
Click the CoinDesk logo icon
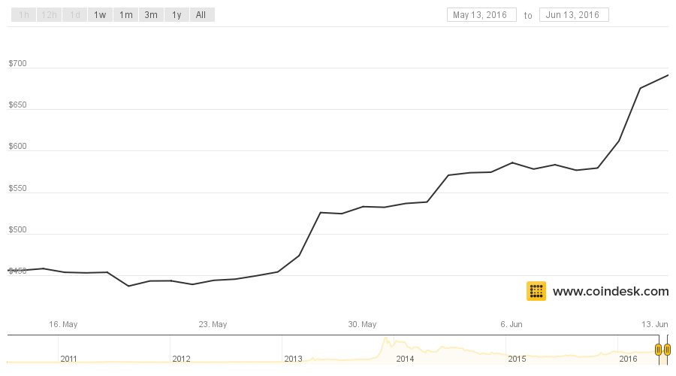[x=536, y=291]
